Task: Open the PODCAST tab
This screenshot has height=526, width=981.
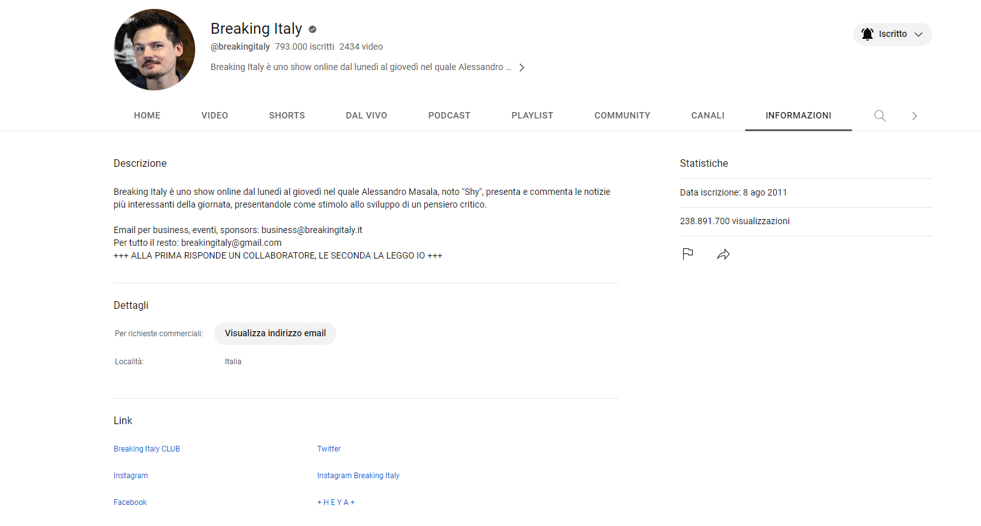Action: pos(449,115)
